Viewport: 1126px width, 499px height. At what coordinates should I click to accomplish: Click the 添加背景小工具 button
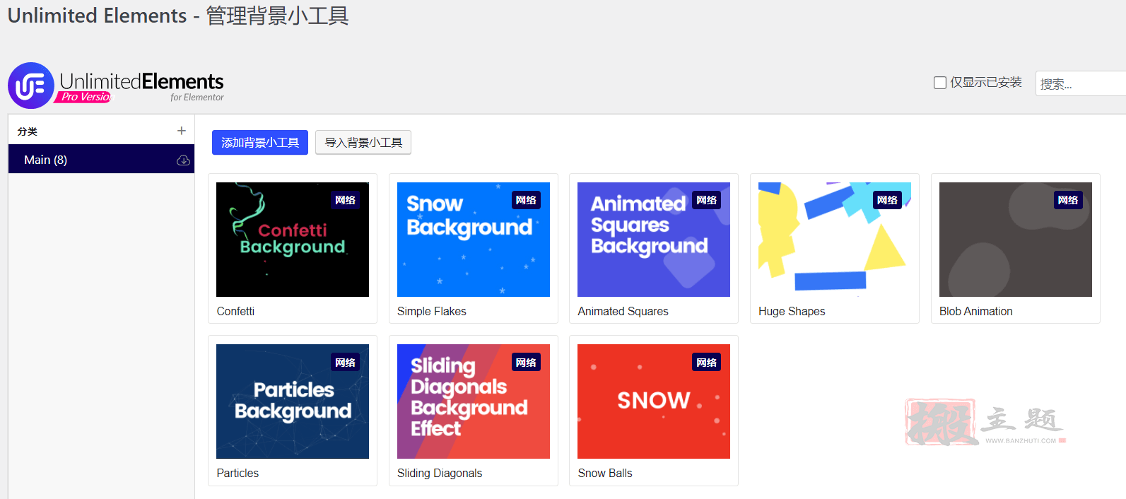[x=260, y=143]
